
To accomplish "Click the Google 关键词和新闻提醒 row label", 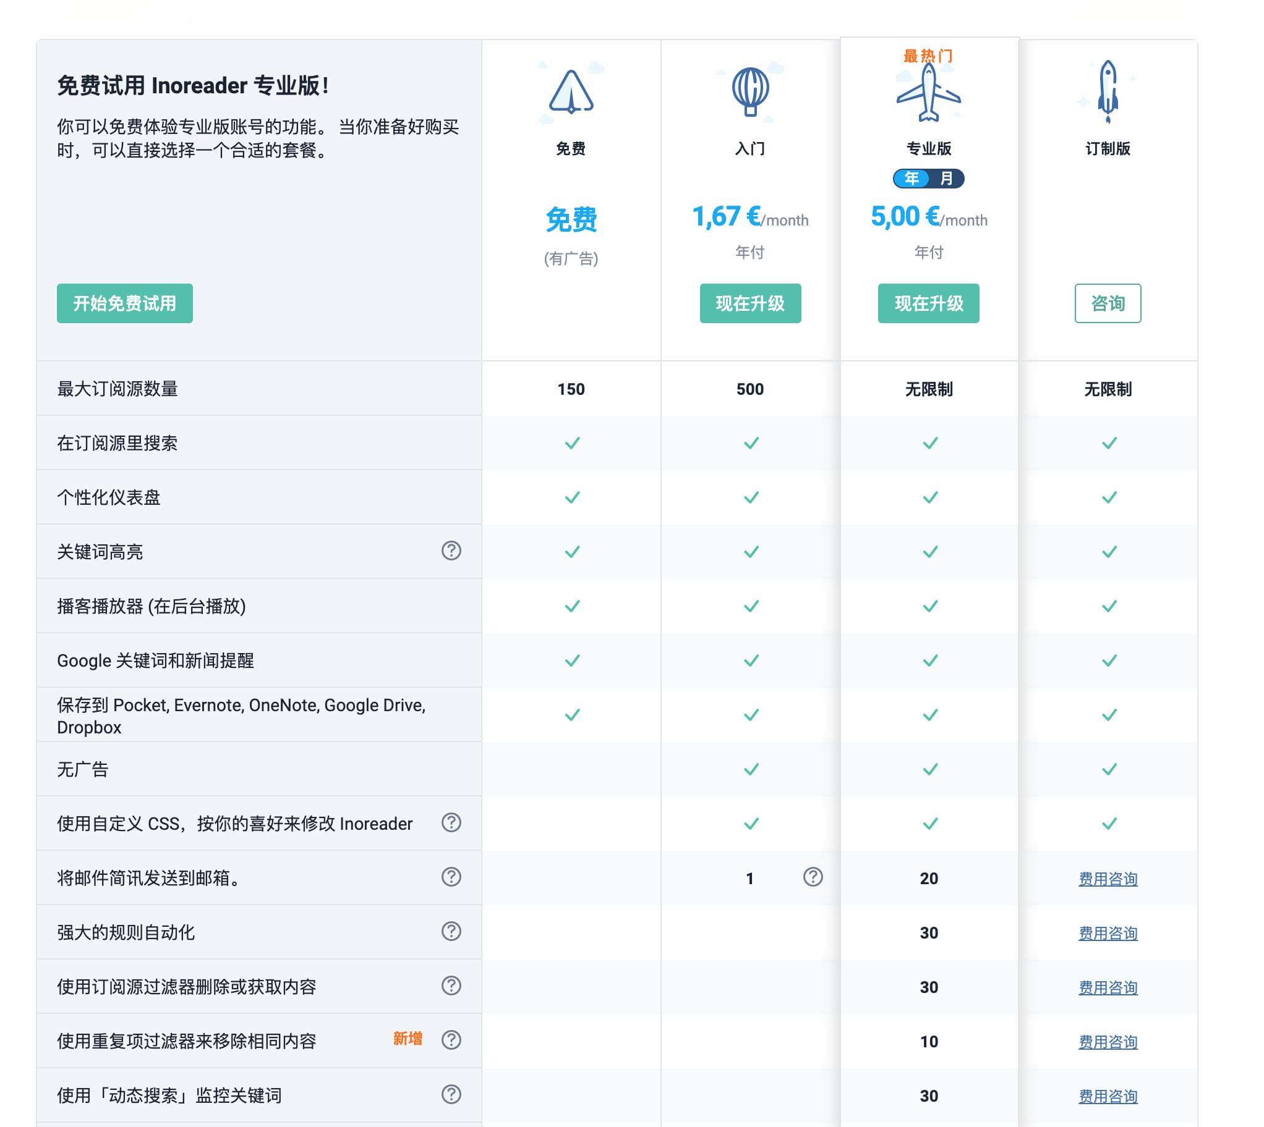I will (155, 661).
